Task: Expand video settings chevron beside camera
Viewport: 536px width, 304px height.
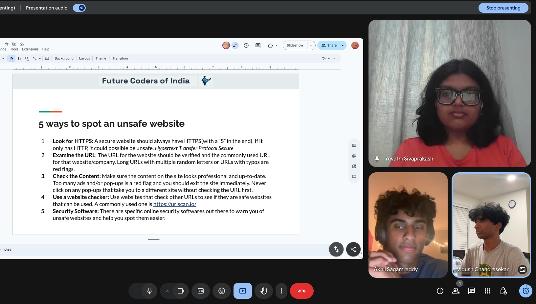Action: (167, 291)
